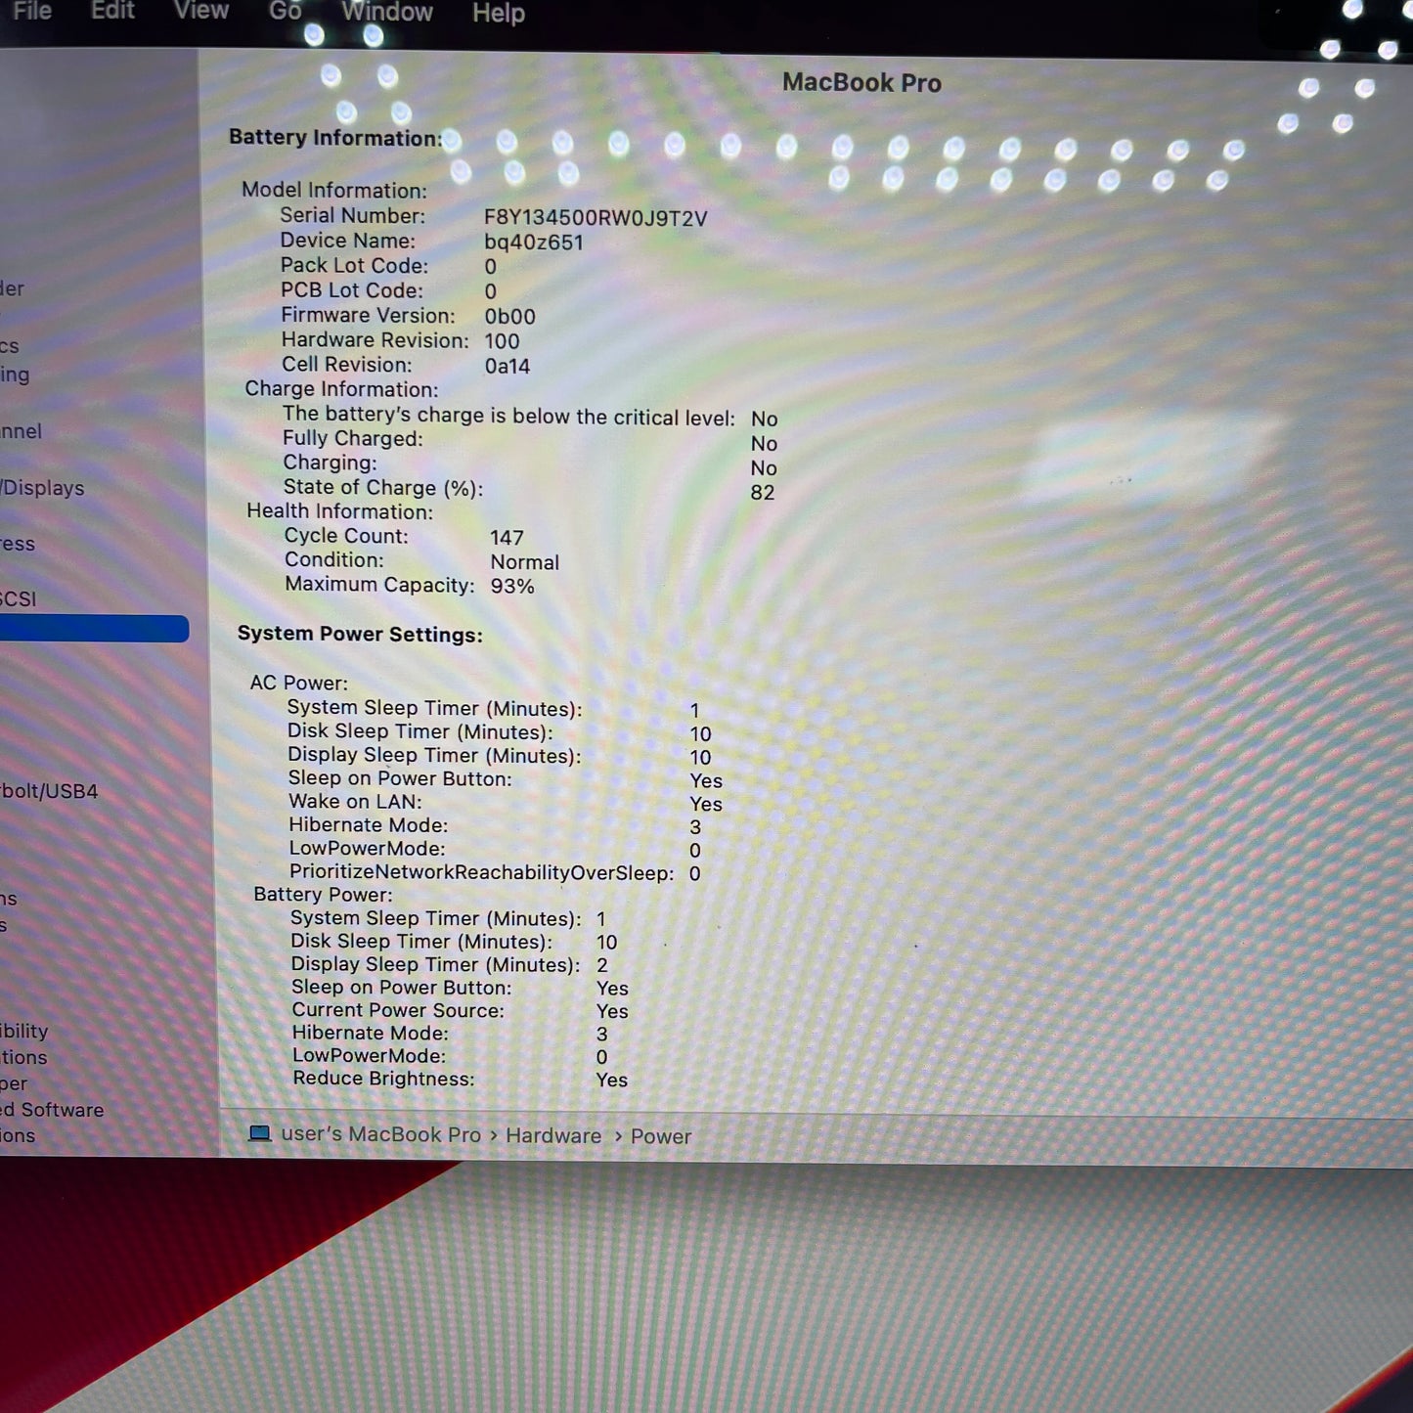Screen dimensions: 1413x1413
Task: Open the Help menu in menu bar
Action: (x=498, y=13)
